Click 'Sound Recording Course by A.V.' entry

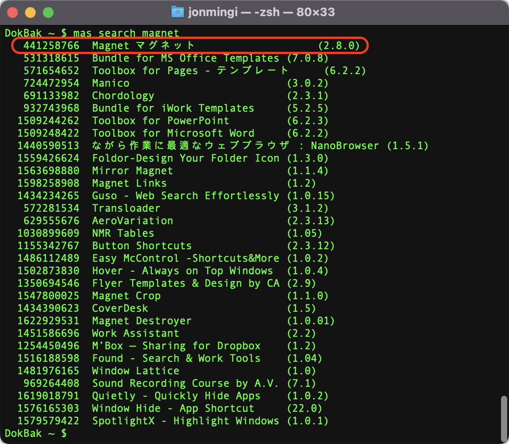[x=186, y=383]
